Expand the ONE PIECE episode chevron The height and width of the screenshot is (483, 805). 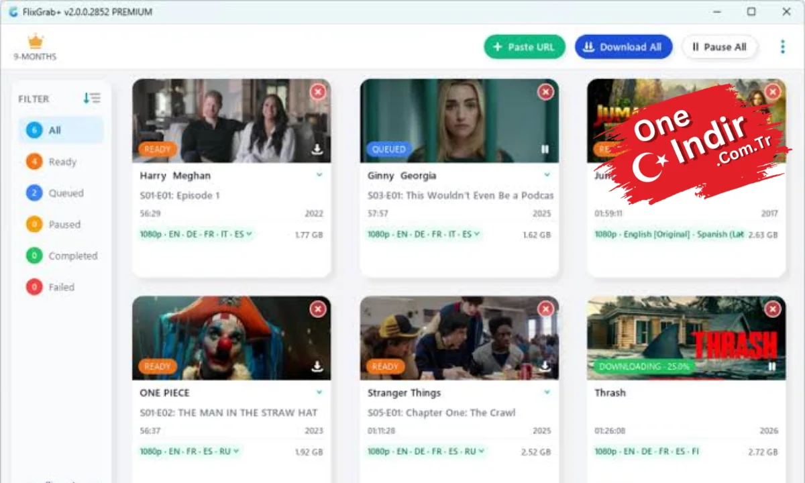(319, 392)
